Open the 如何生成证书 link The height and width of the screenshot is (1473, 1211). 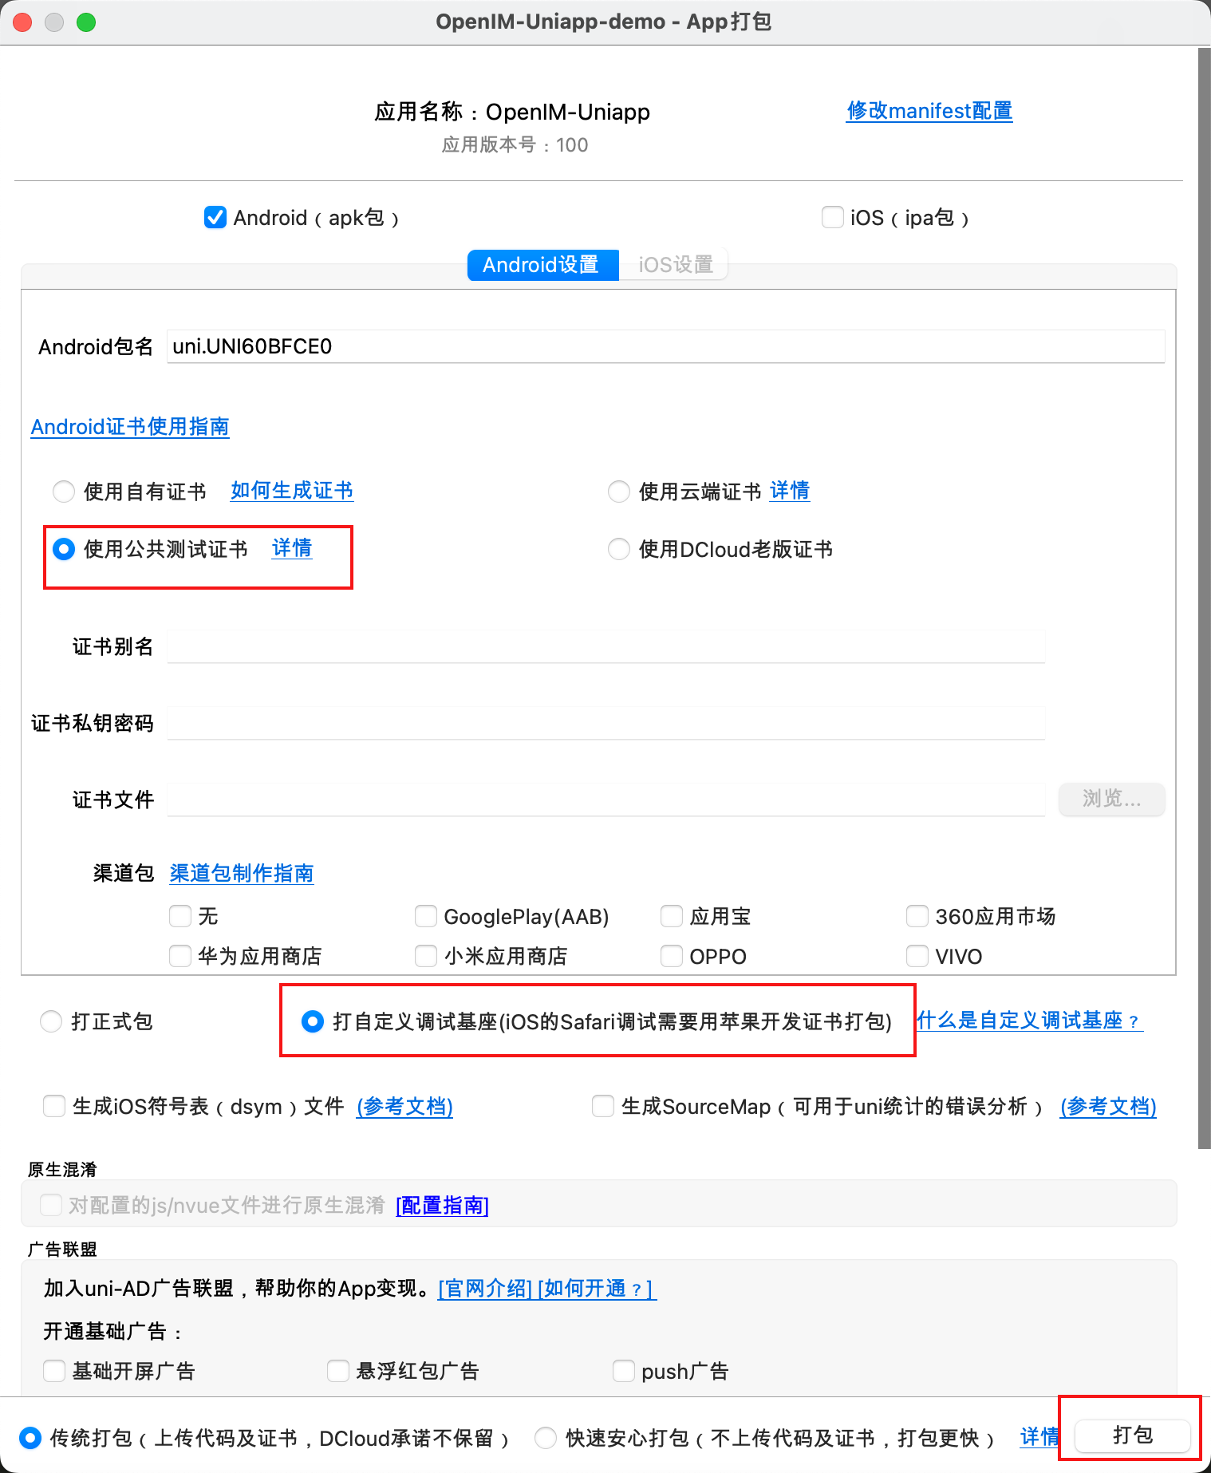click(292, 491)
